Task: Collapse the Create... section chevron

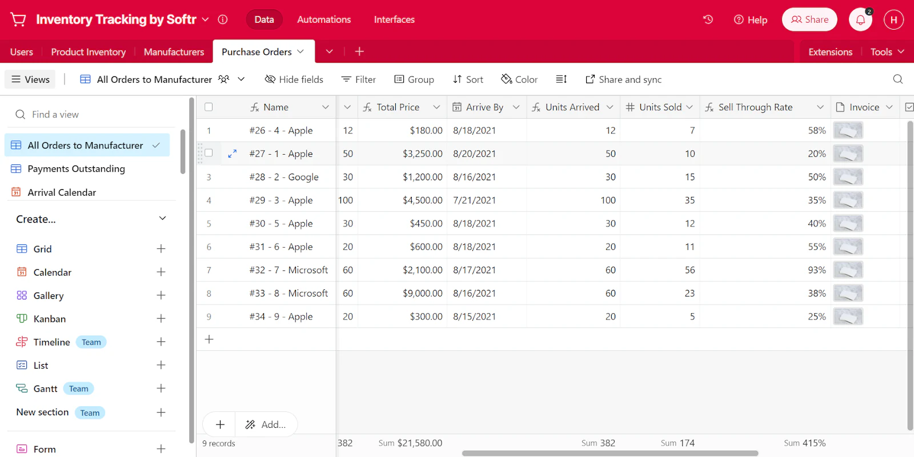Action: point(162,219)
